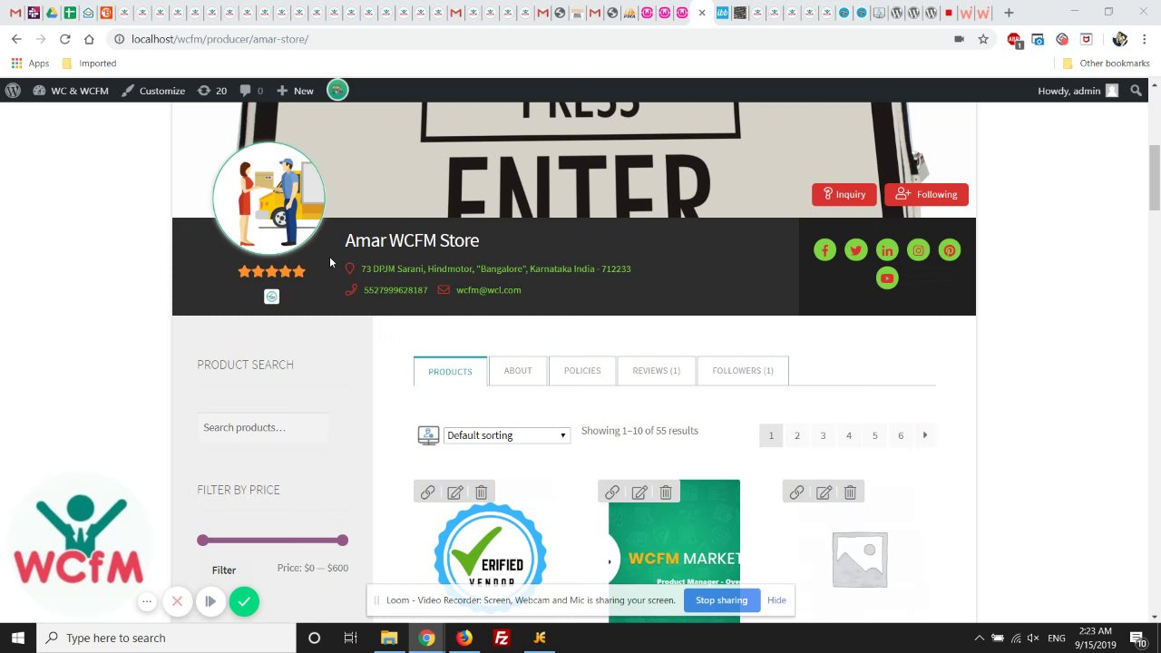Open the store's Pinterest social icon
Screen dimensions: 1161x653
pyautogui.click(x=949, y=250)
